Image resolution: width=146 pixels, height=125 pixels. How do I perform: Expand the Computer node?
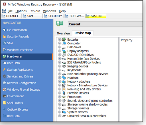[60, 43]
